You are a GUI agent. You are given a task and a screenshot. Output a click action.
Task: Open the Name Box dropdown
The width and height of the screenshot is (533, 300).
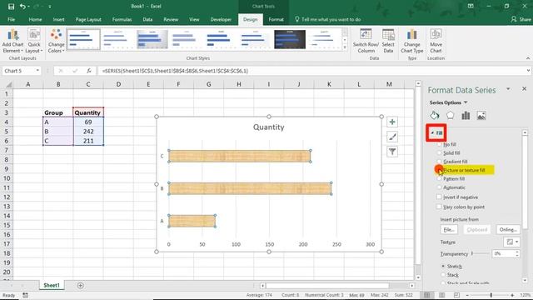(x=37, y=71)
